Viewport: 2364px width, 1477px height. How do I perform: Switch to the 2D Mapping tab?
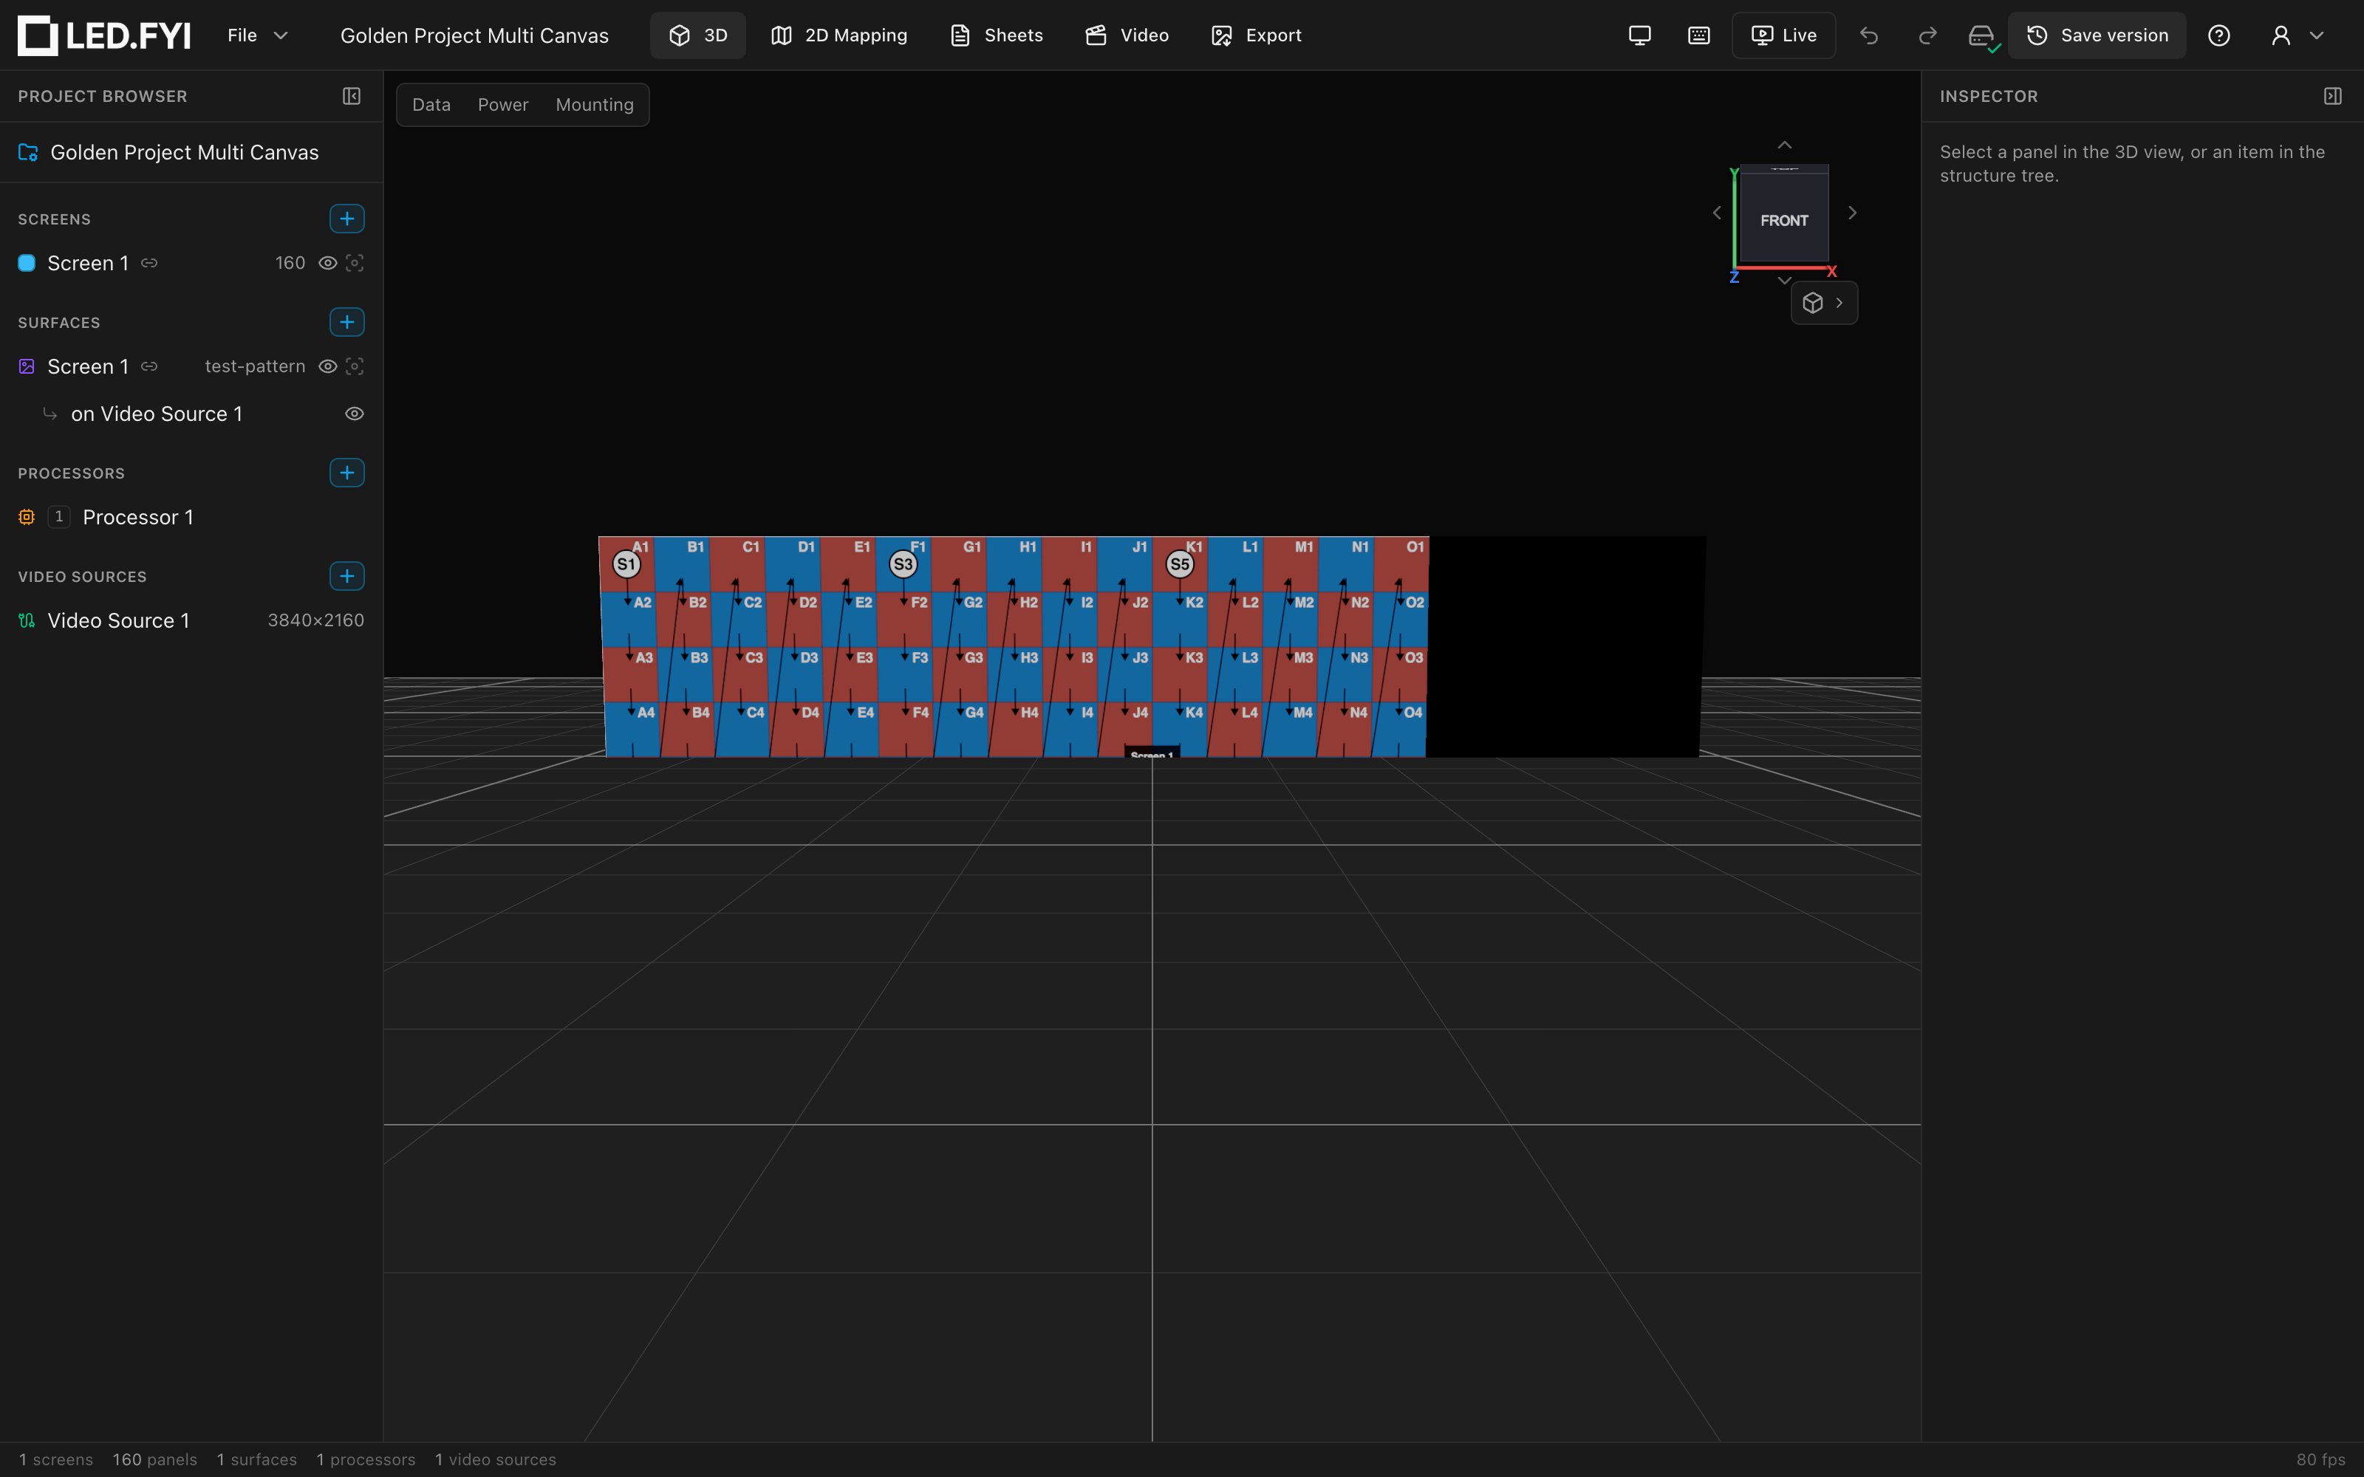pos(839,35)
